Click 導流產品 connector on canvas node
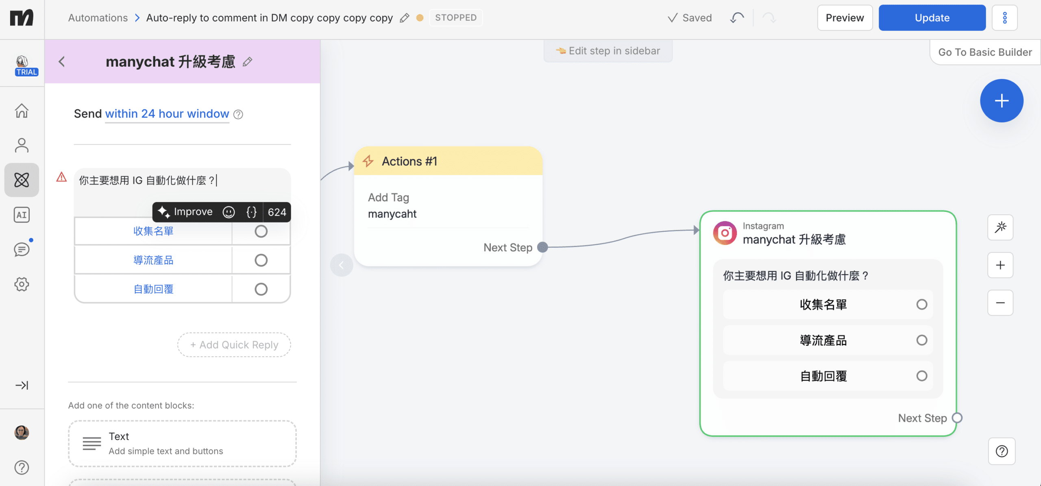The height and width of the screenshot is (486, 1041). (921, 340)
